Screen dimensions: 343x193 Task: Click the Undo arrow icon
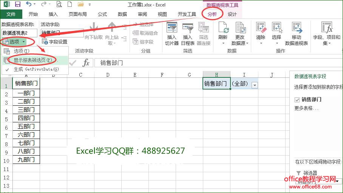click(29, 4)
